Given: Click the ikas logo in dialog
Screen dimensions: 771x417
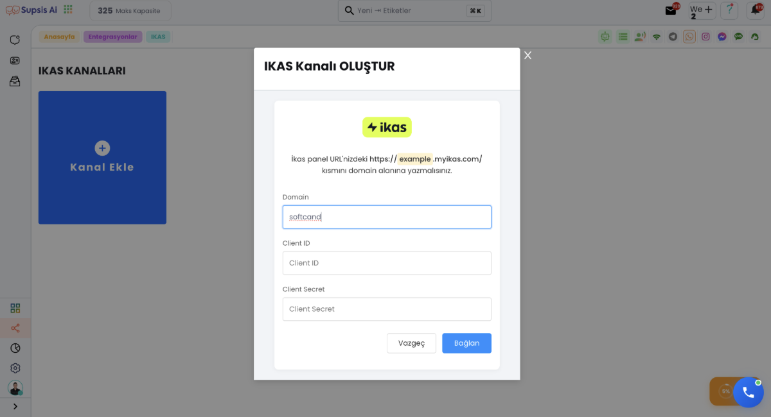Looking at the screenshot, I should tap(387, 127).
